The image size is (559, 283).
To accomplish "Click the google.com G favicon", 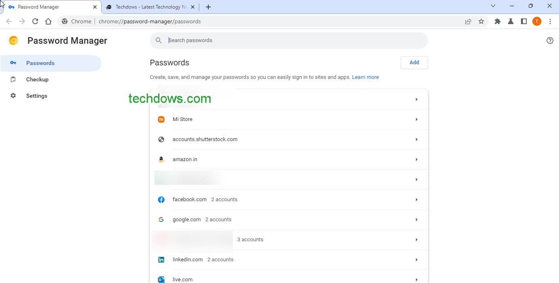I will click(x=161, y=220).
